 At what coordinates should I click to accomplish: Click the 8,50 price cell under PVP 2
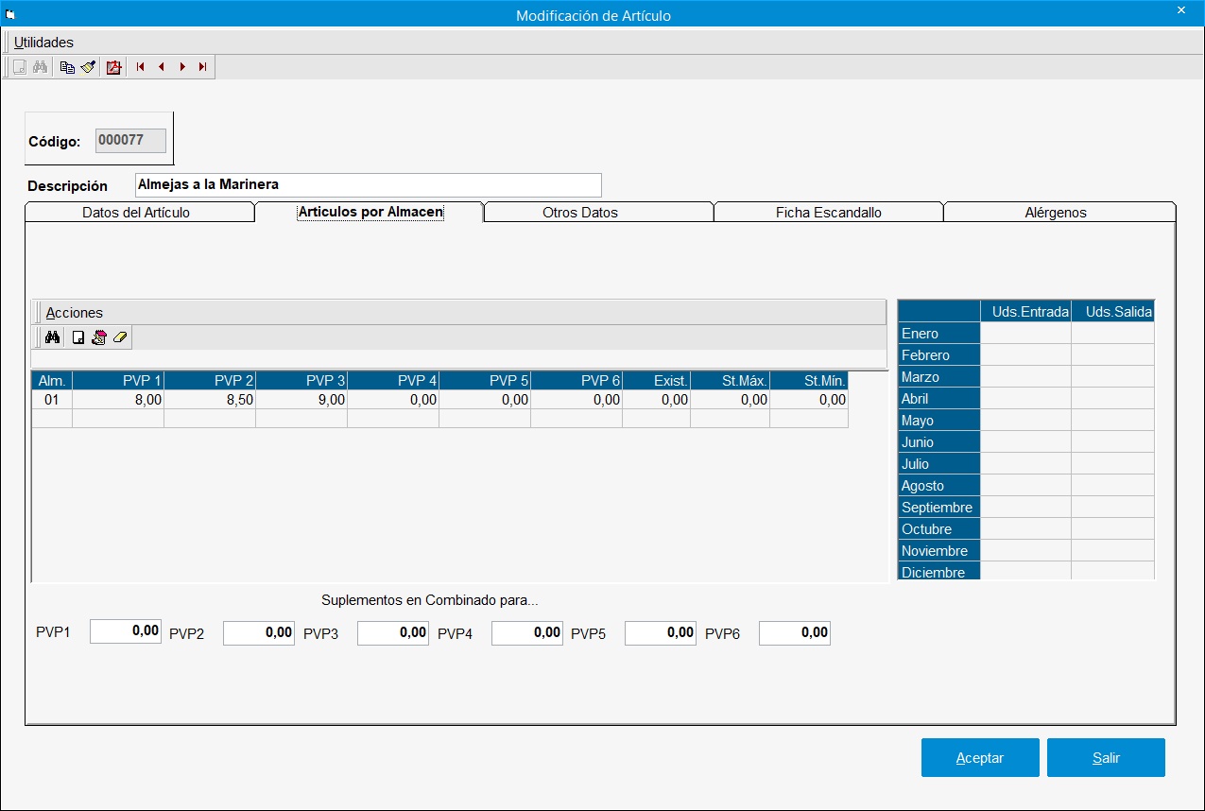(210, 400)
